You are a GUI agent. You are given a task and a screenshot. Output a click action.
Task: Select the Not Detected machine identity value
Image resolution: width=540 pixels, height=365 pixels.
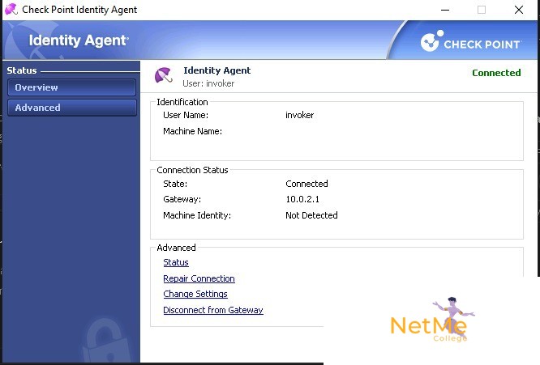311,215
